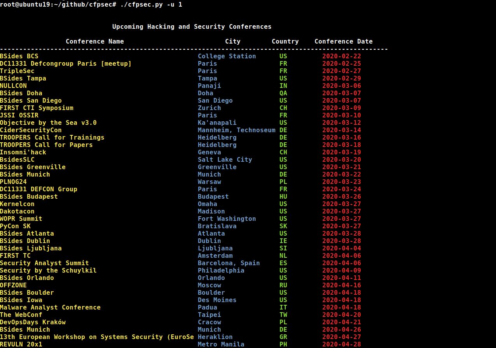
Task: Click the city "Barcelona, Spain"
Action: (229, 263)
